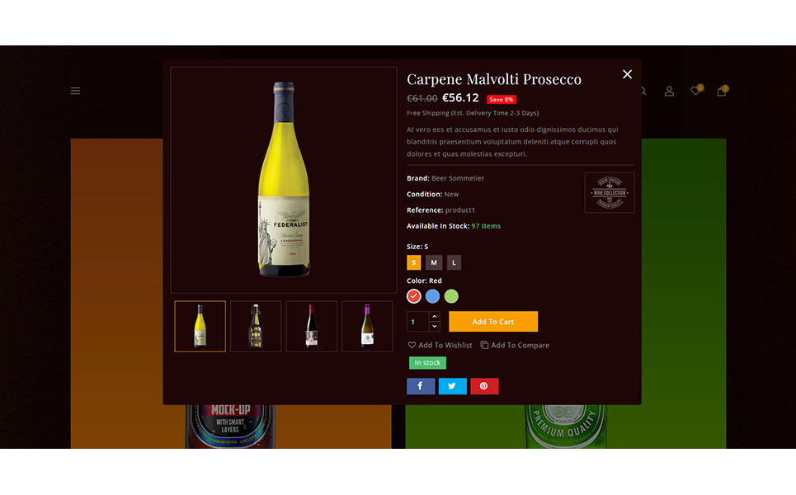Image resolution: width=796 pixels, height=495 pixels.
Task: Share on Pinterest
Action: pyautogui.click(x=484, y=386)
